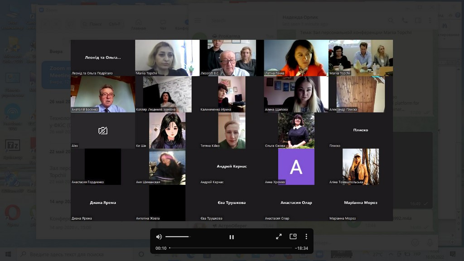The image size is (464, 261).
Task: Click the crossed-out camera icon on Alex's tile
Action: tap(103, 130)
